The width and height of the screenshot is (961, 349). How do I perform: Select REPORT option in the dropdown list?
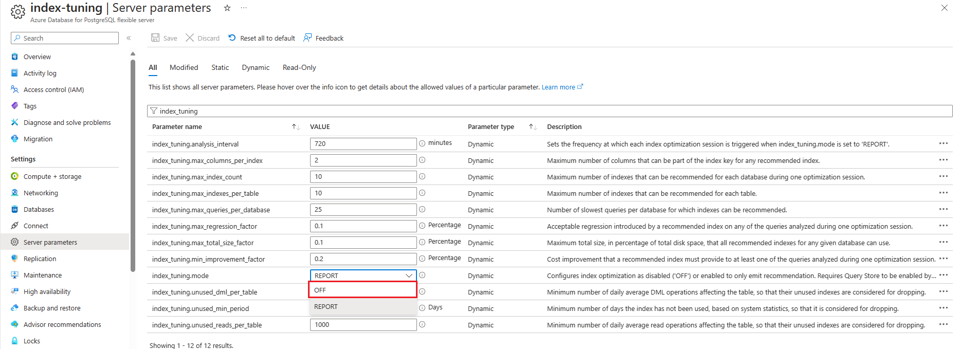coord(362,306)
